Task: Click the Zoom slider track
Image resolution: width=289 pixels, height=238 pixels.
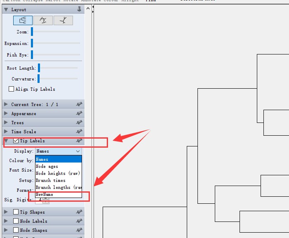Action: 56,32
